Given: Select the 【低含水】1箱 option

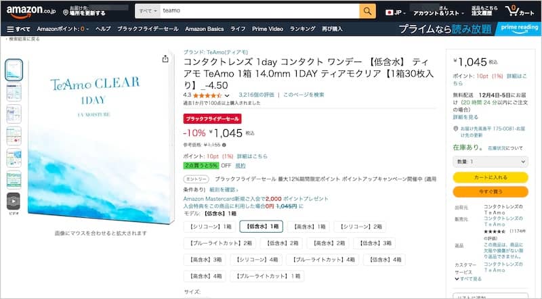Looking at the screenshot, I should 262,227.
